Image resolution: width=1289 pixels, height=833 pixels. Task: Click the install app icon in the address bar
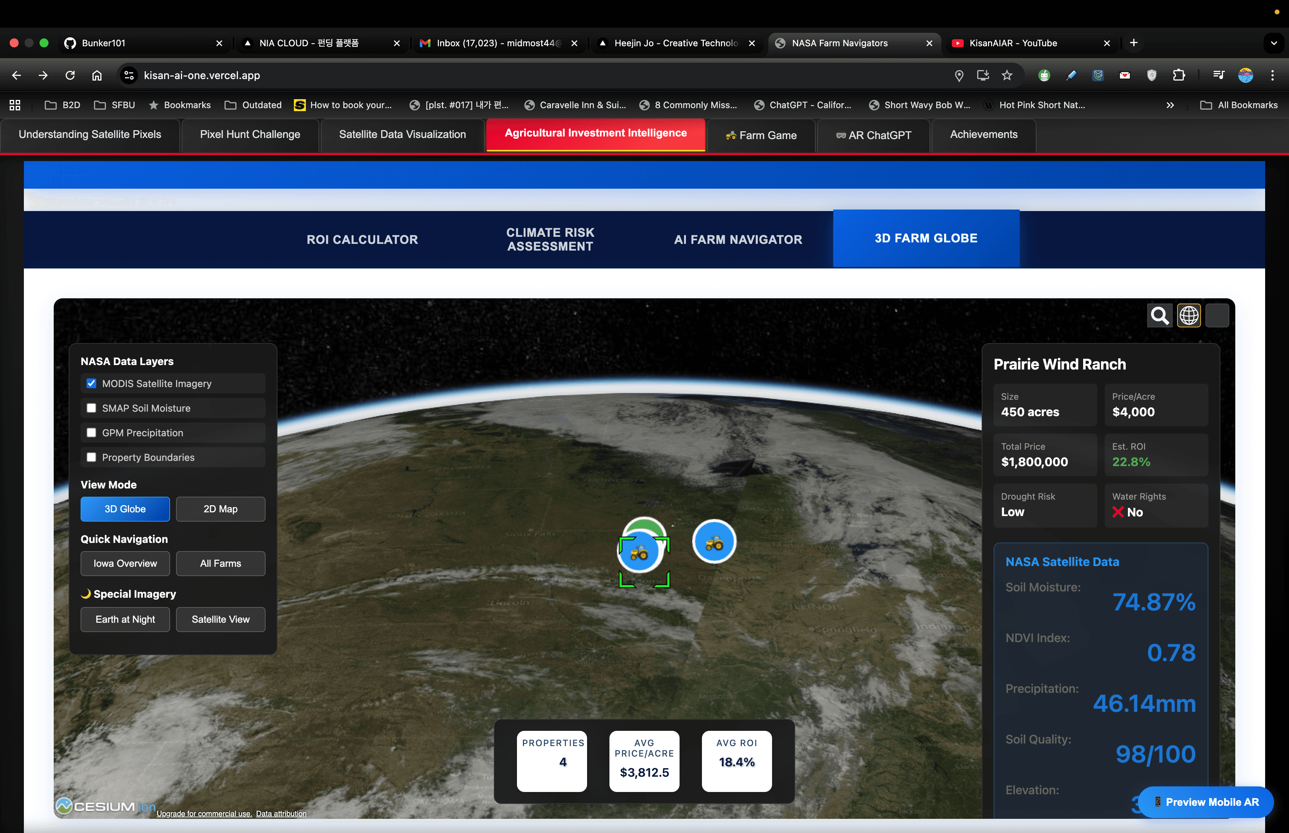click(983, 75)
